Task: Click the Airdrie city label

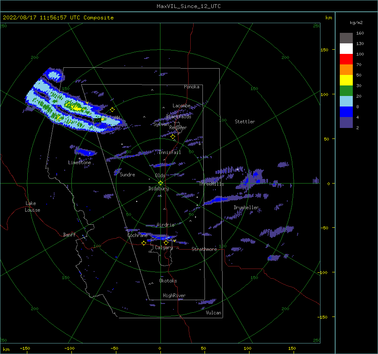Action: point(165,225)
